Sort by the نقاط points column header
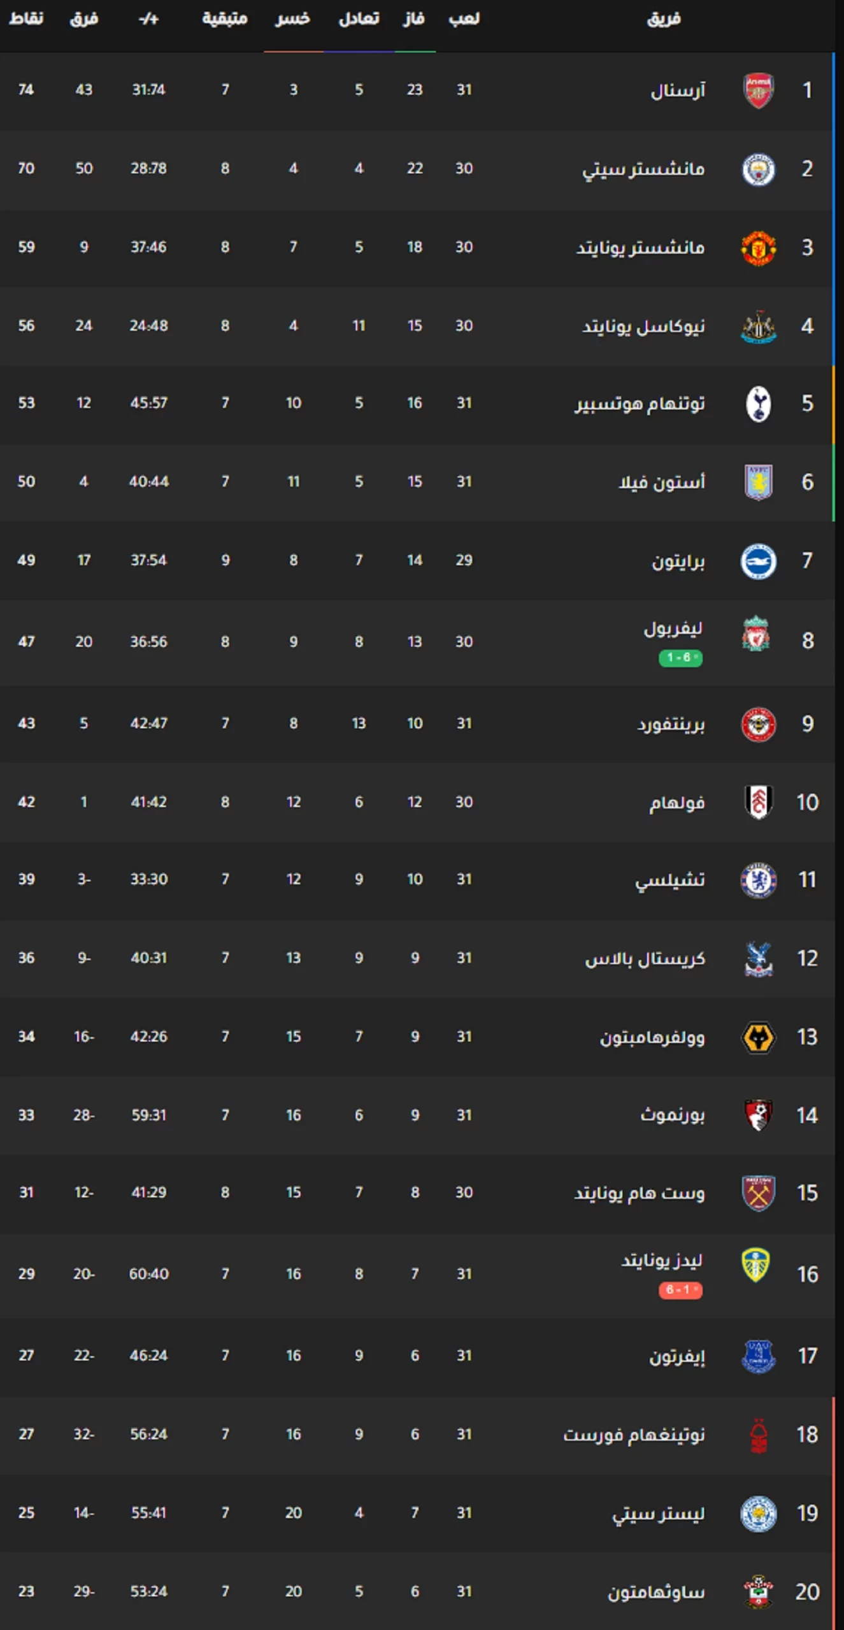Image resolution: width=844 pixels, height=1630 pixels. click(26, 19)
